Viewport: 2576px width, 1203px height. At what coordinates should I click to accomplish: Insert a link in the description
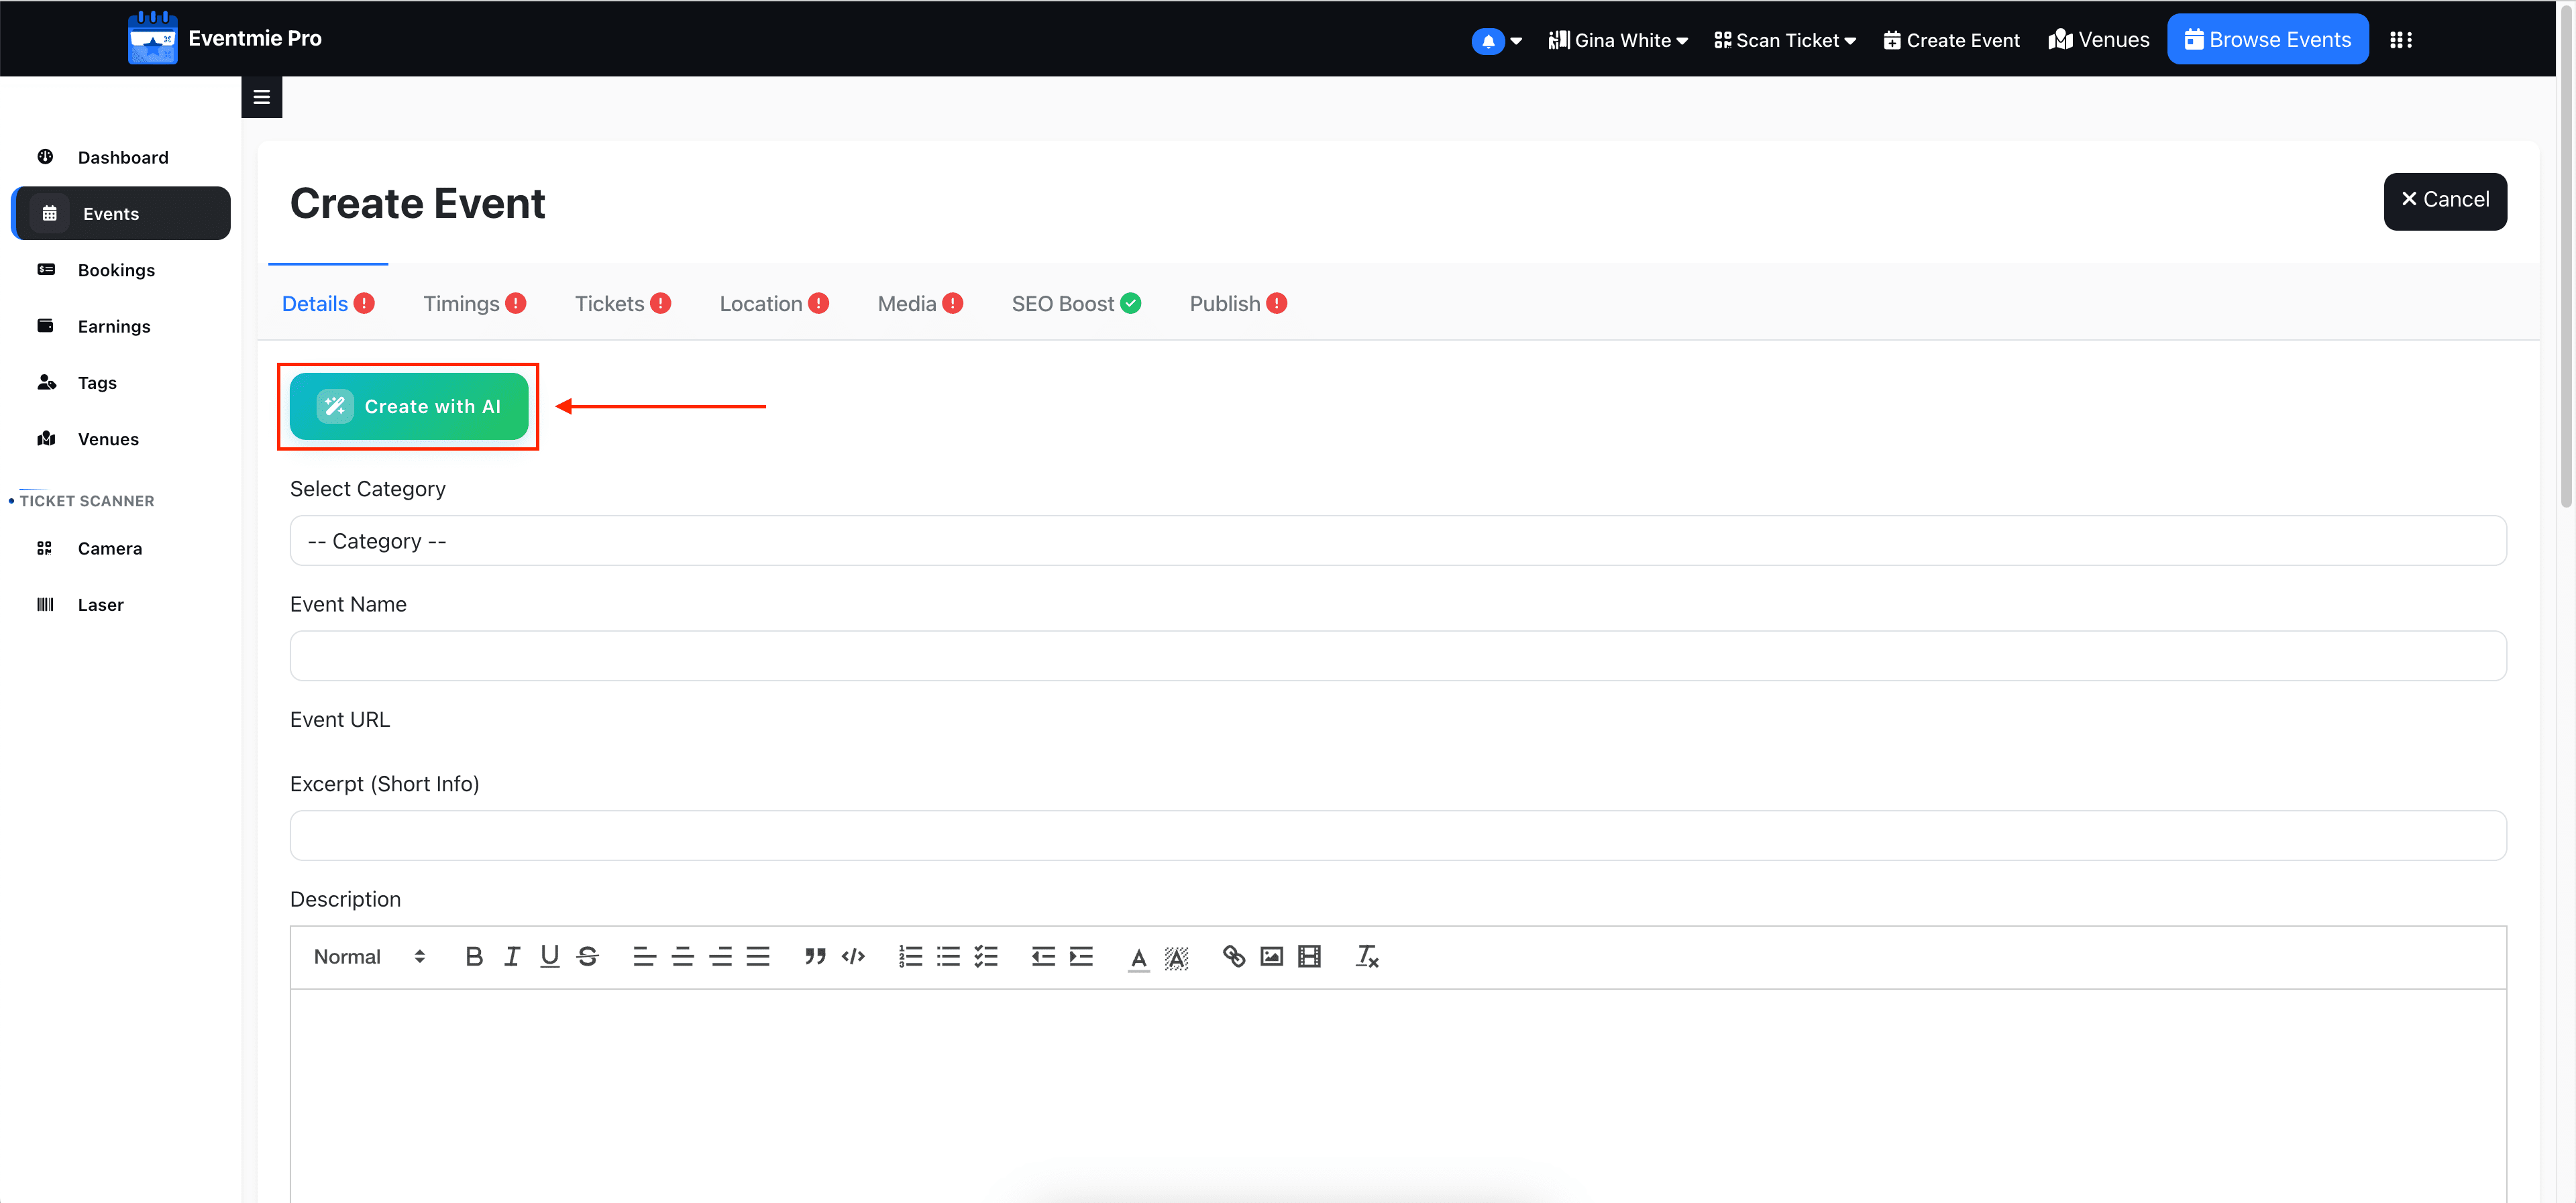1233,957
